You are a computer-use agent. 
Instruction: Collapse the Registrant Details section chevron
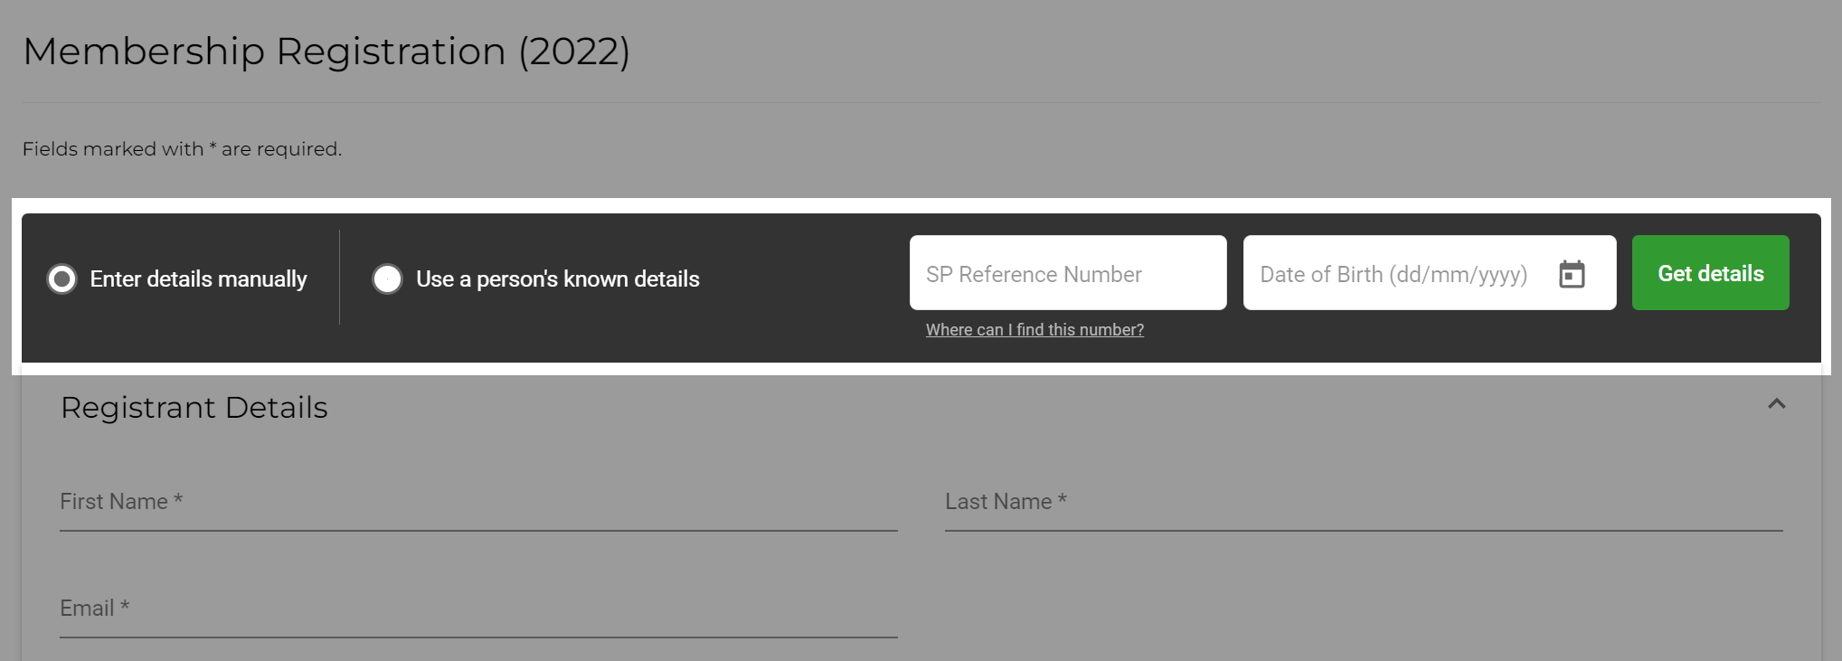pyautogui.click(x=1776, y=404)
